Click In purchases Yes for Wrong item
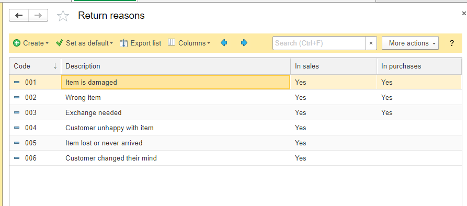This screenshot has height=206, width=467. coord(387,97)
